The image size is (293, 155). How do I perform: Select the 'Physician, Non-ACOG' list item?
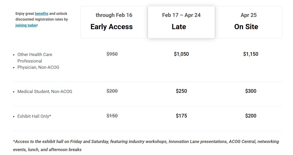pos(38,67)
